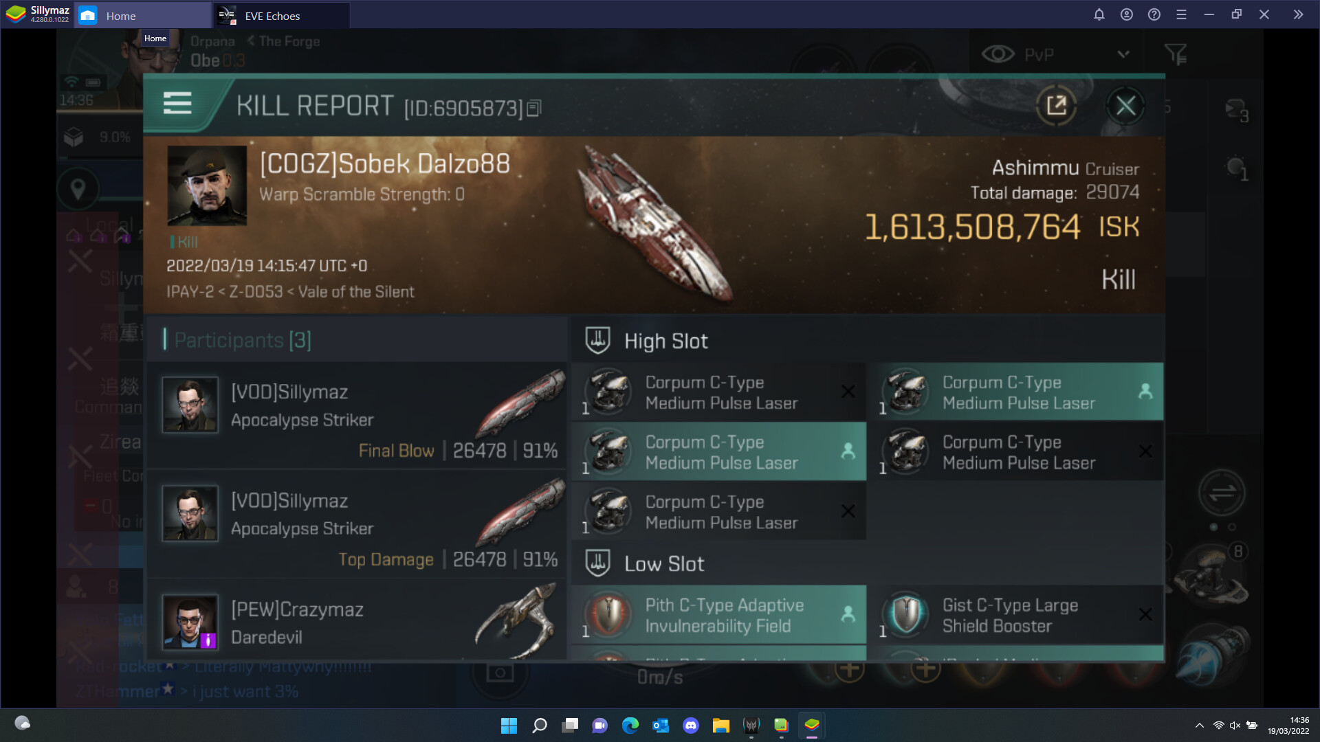Open Discord from the Windows taskbar
Image resolution: width=1320 pixels, height=742 pixels.
click(x=690, y=726)
